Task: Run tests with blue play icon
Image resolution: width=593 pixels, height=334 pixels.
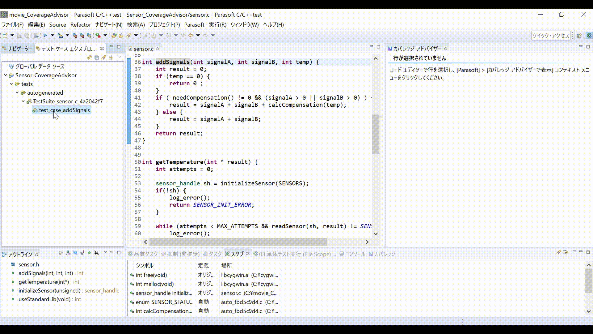Action: click(x=45, y=36)
